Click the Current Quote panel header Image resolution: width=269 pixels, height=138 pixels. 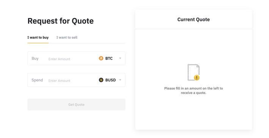pyautogui.click(x=194, y=20)
